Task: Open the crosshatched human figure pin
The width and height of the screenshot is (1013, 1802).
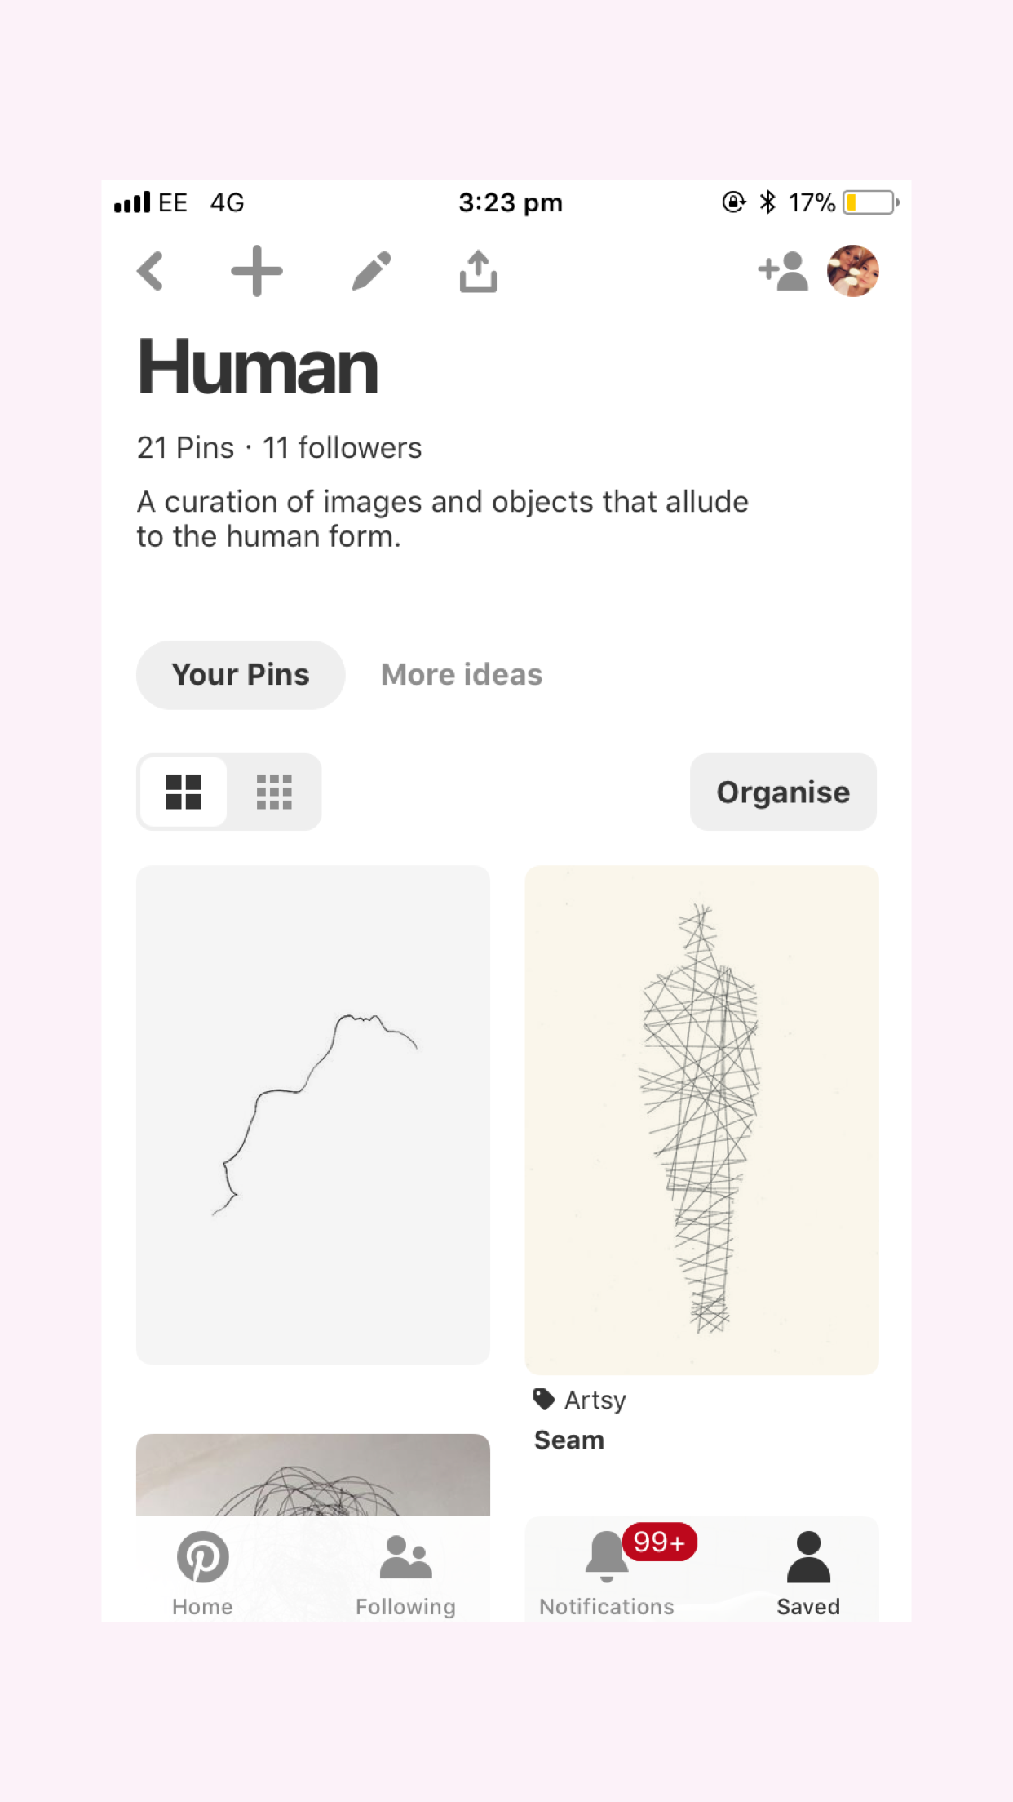Action: (701, 1119)
